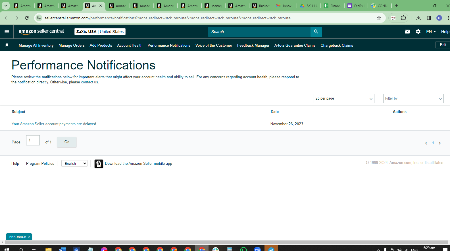
Task: Click the search magnifier button
Action: click(316, 32)
